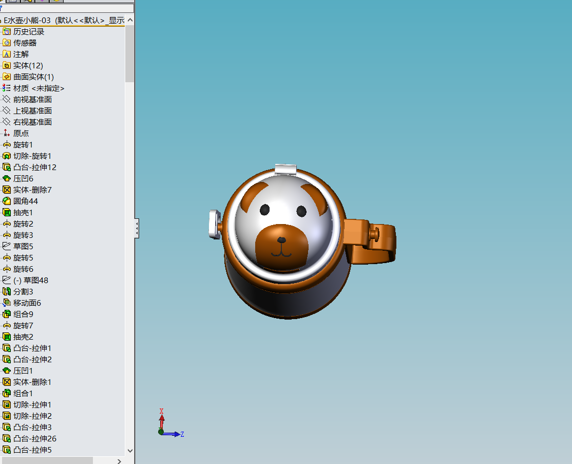Click the 压凹1 indent icon
The width and height of the screenshot is (572, 464).
(x=7, y=370)
